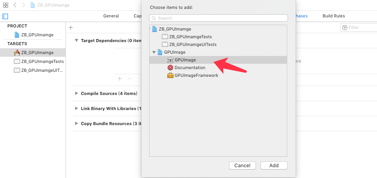Click the PROJECT header label

coord(17,26)
